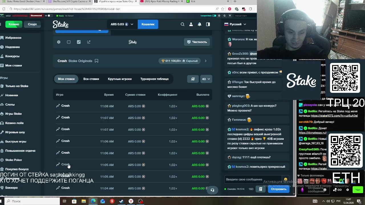The width and height of the screenshot is (365, 205).
Task: Select the Мои ставки tab
Action: click(66, 79)
